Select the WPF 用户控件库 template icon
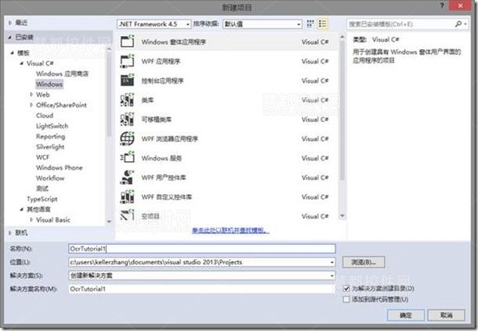The image size is (478, 331). coord(128,178)
